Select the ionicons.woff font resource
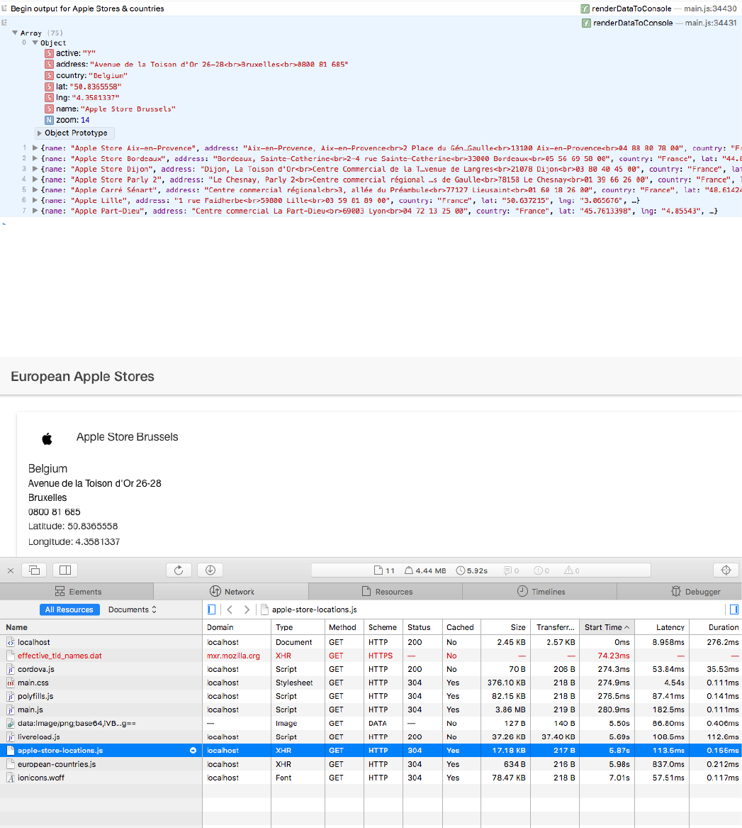This screenshot has width=742, height=828. [x=371, y=778]
